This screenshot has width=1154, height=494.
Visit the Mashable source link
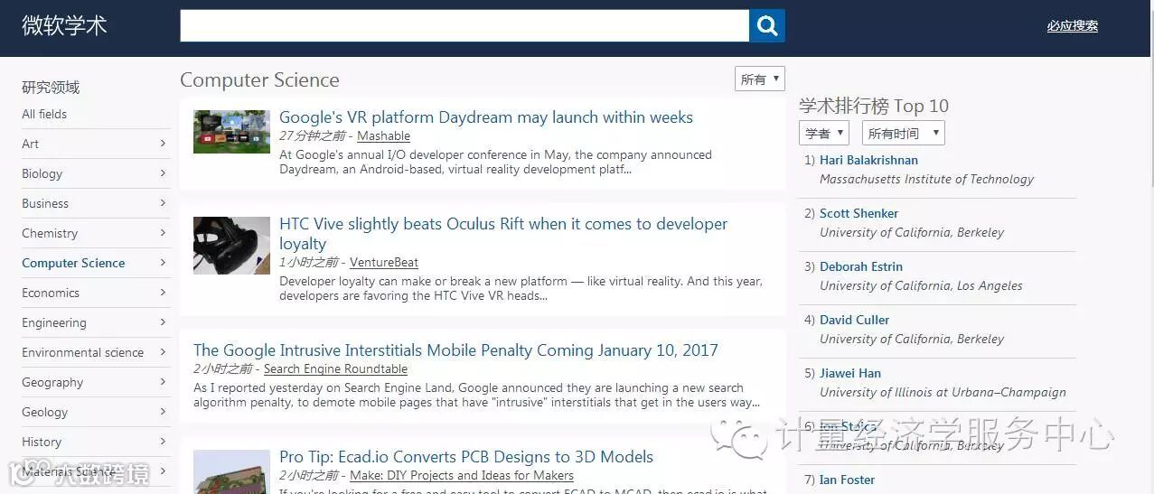tap(383, 136)
